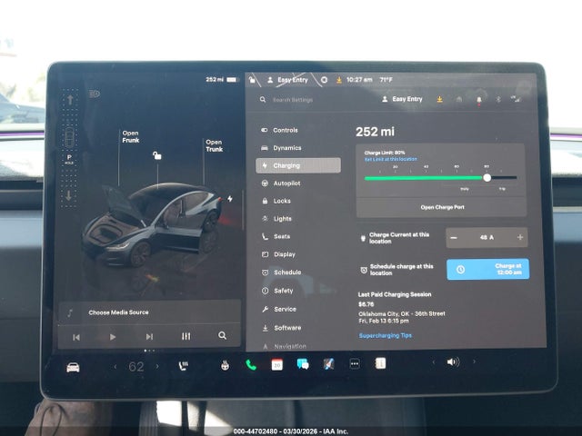Open the all apps three-dots launcher
This screenshot has height=436, width=582.
[355, 364]
